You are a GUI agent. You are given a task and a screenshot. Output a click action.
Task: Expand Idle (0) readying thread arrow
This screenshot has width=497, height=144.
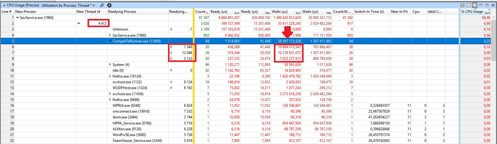click(x=171, y=70)
